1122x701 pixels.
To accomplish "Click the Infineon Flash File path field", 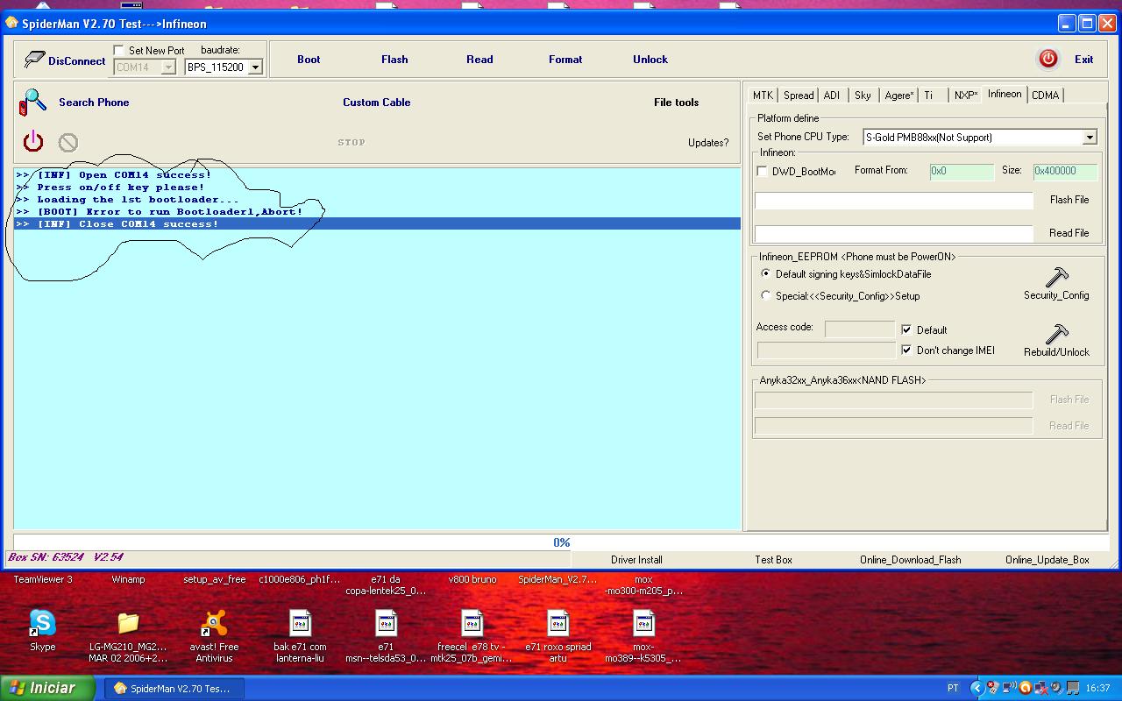I will pos(894,201).
